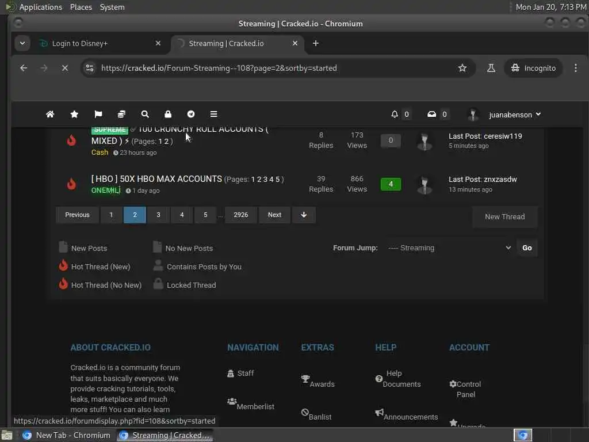Open the hamburger menu in forum navbar
589x442 pixels.
[x=214, y=115]
